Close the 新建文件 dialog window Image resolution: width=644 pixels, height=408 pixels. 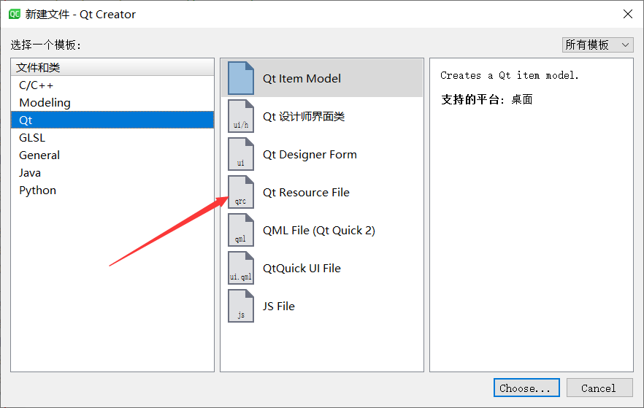(628, 14)
